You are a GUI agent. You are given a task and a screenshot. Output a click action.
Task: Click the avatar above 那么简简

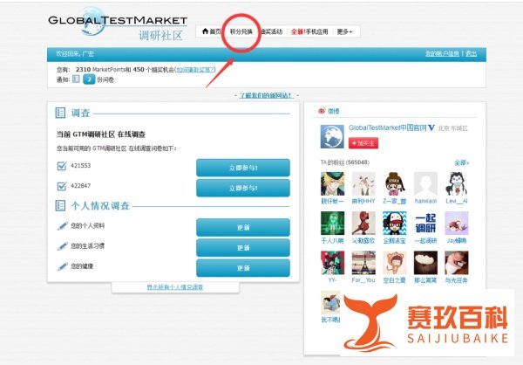click(425, 263)
